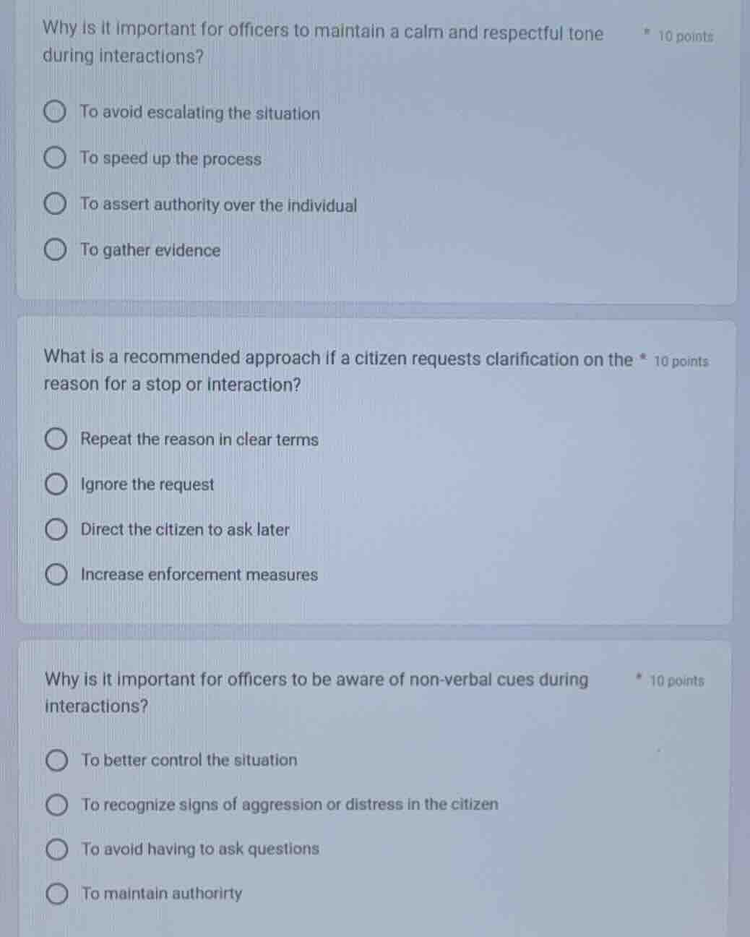Click the second question's 10 points label
Screen dimensions: 750x937
[682, 361]
